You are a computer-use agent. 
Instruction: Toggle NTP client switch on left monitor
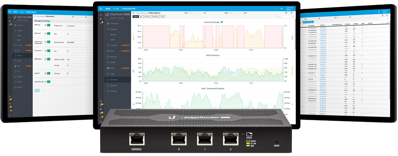coord(47,25)
